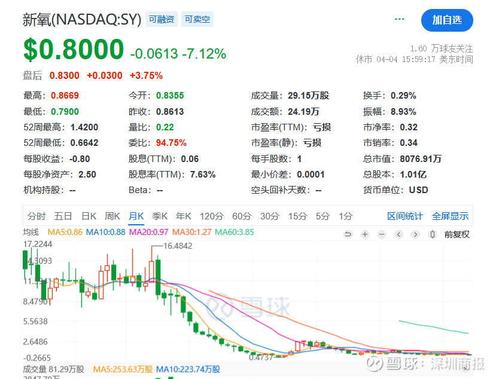This screenshot has width=499, height=379.
Task: Click the 成交量 value 29.15万股
Action: click(x=308, y=96)
